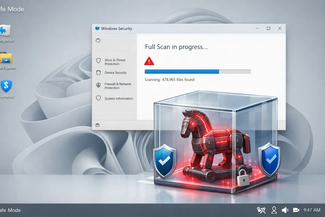Screen dimensions: 325x217
Task: Click the padlock on the glass box
Action: point(243,177)
